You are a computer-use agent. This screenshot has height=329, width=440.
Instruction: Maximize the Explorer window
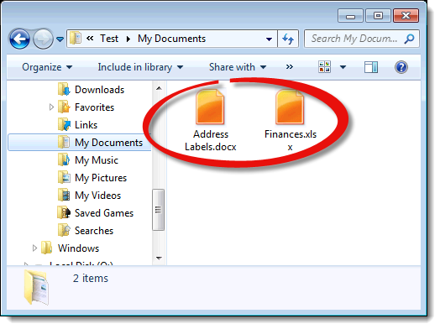pos(378,16)
